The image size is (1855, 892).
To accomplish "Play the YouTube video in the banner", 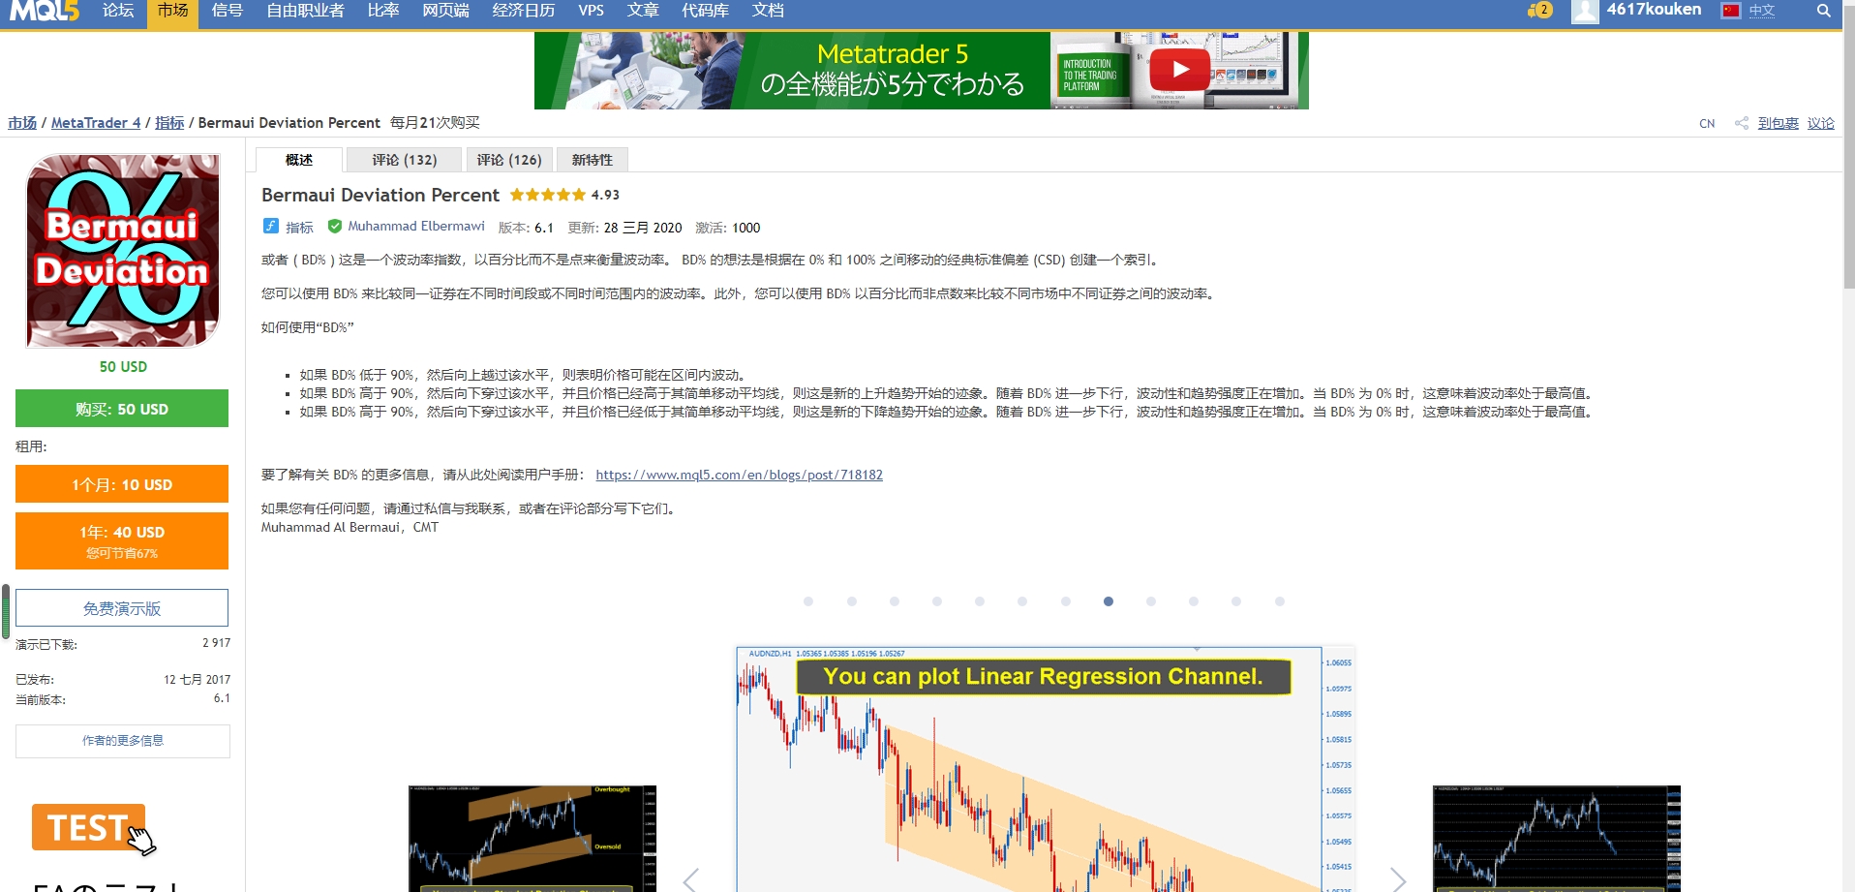I will click(x=1180, y=70).
